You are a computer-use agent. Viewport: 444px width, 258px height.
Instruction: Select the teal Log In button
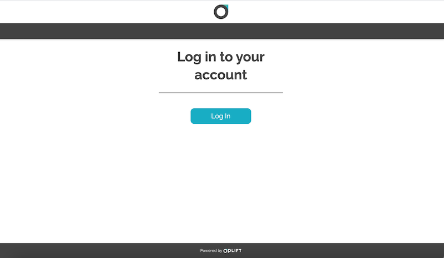220,116
